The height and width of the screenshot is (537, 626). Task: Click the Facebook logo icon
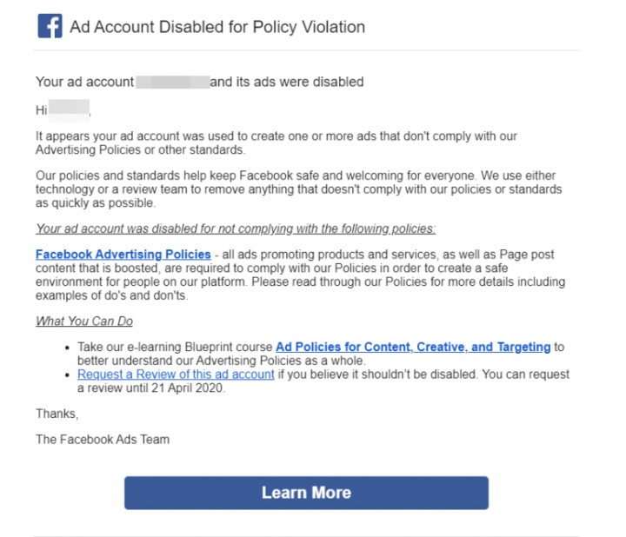coord(50,26)
